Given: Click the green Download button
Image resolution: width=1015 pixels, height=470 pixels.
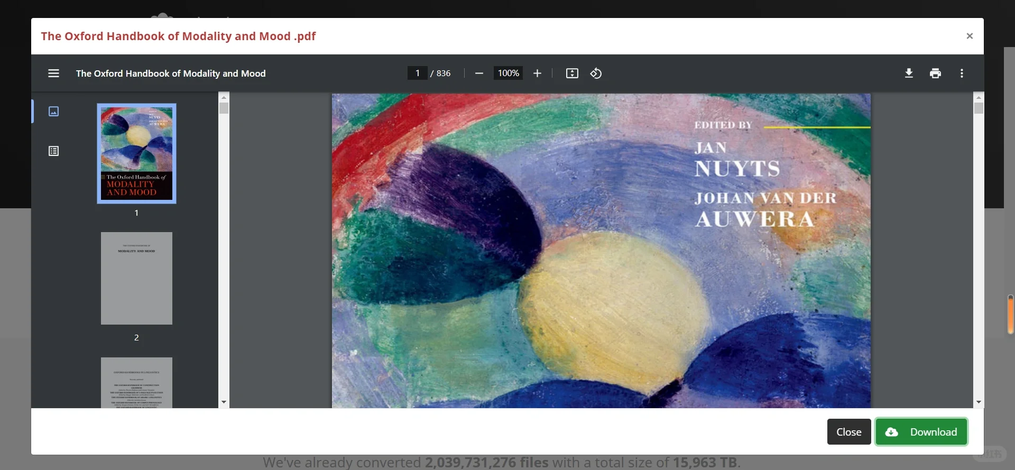Looking at the screenshot, I should [x=921, y=432].
